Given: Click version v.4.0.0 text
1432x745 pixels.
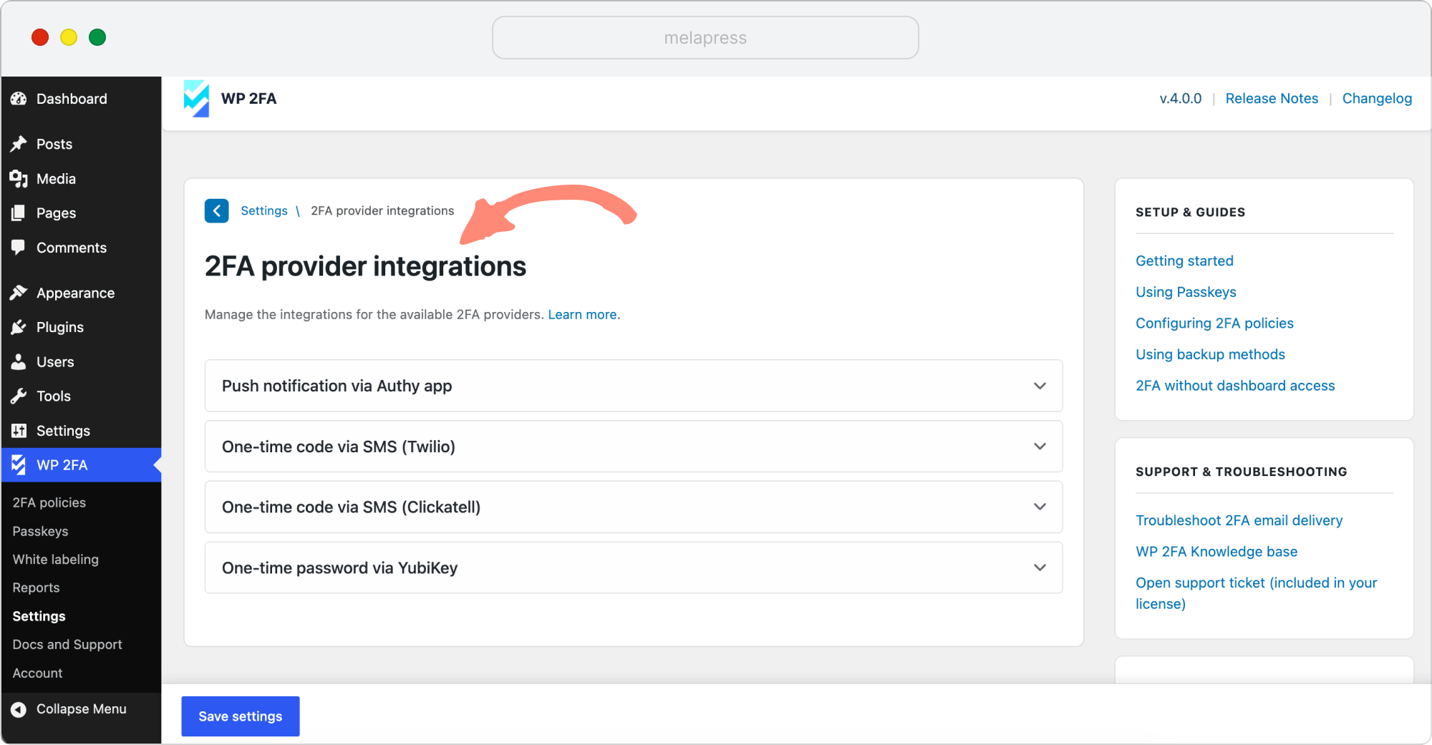Looking at the screenshot, I should pyautogui.click(x=1181, y=99).
